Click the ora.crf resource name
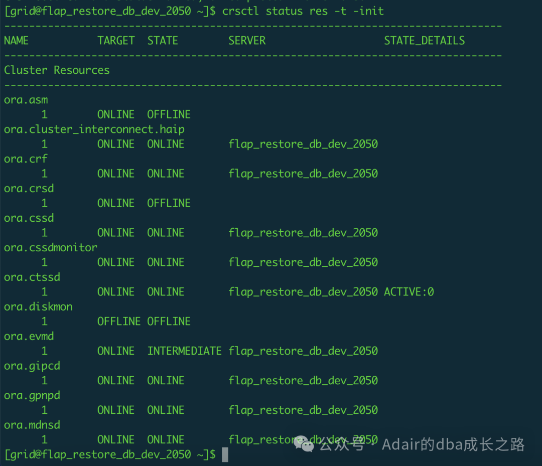This screenshot has height=466, width=542. tap(26, 159)
